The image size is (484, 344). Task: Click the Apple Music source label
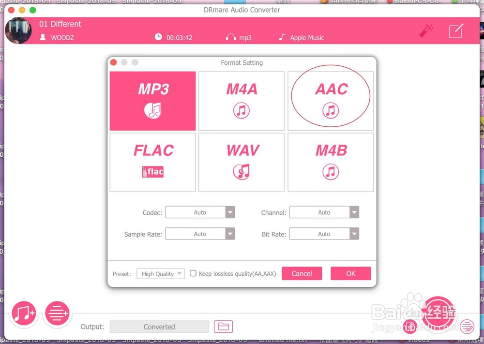click(307, 38)
